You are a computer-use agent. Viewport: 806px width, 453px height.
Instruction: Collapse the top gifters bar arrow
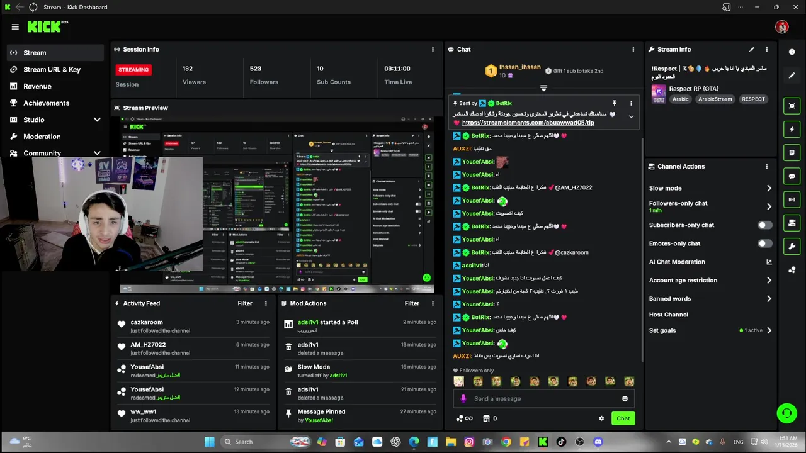point(543,88)
